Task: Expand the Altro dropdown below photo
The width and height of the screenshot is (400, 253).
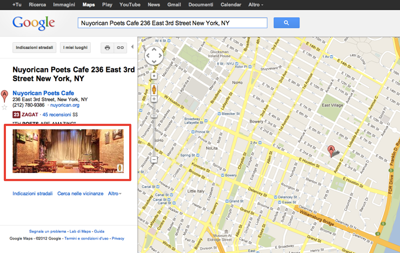Action: 115,194
